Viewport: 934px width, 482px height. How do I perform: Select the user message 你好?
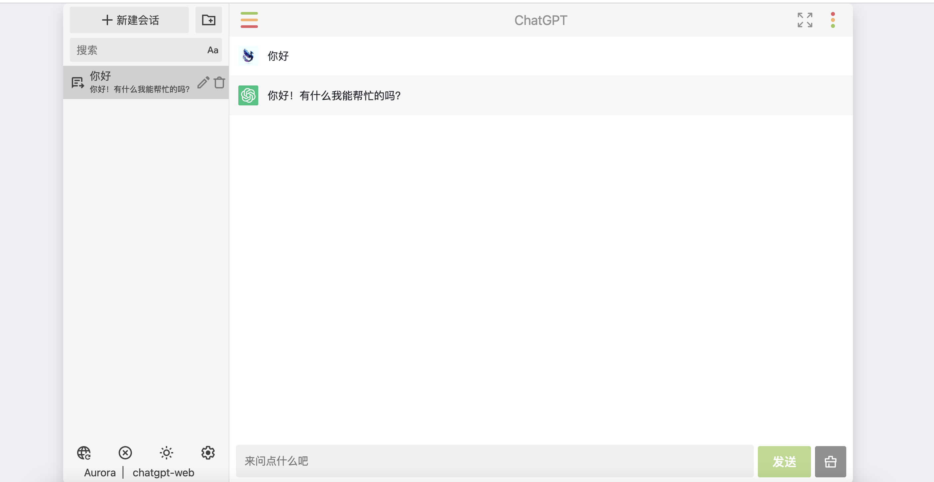278,56
